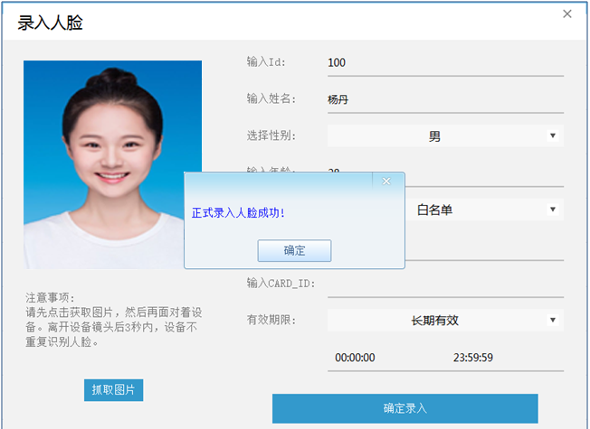Click the 正式录入人脸成功 message text
The height and width of the screenshot is (429, 590).
pos(239,213)
